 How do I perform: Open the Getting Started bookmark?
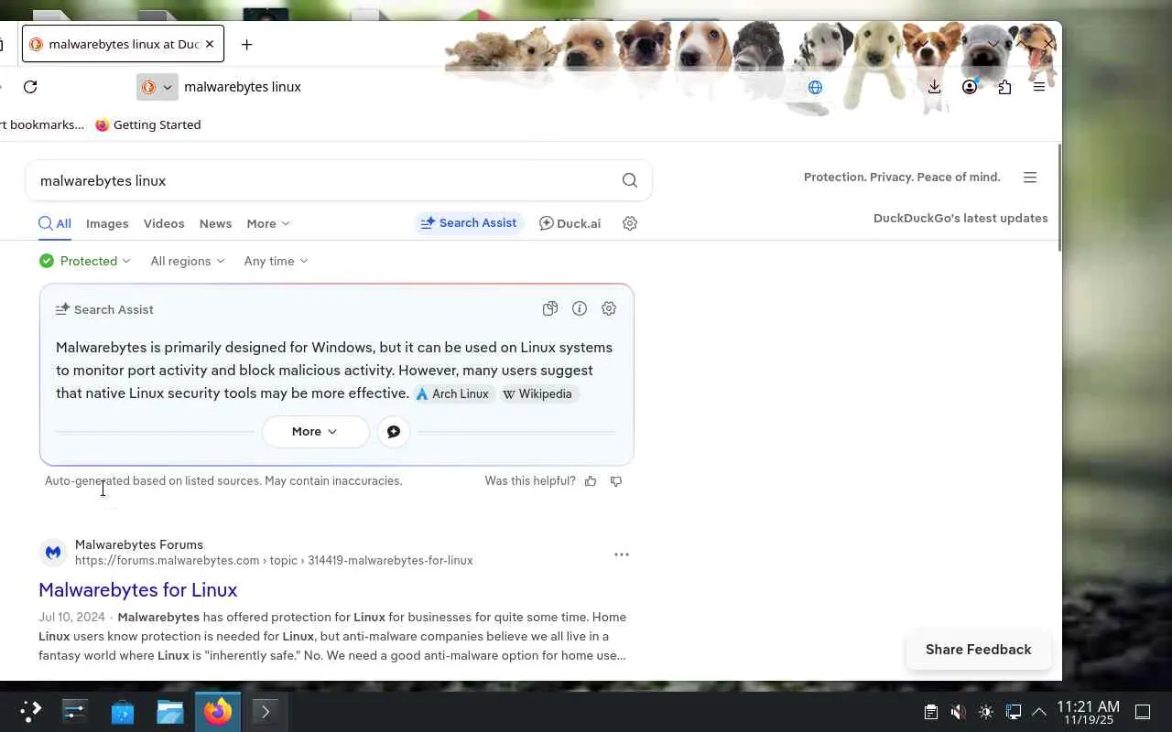pos(147,124)
